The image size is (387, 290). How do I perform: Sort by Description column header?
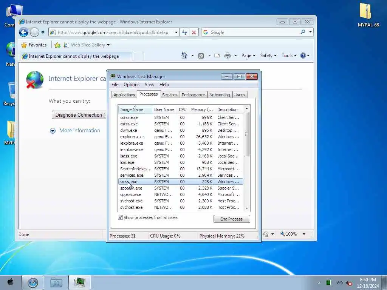229,110
